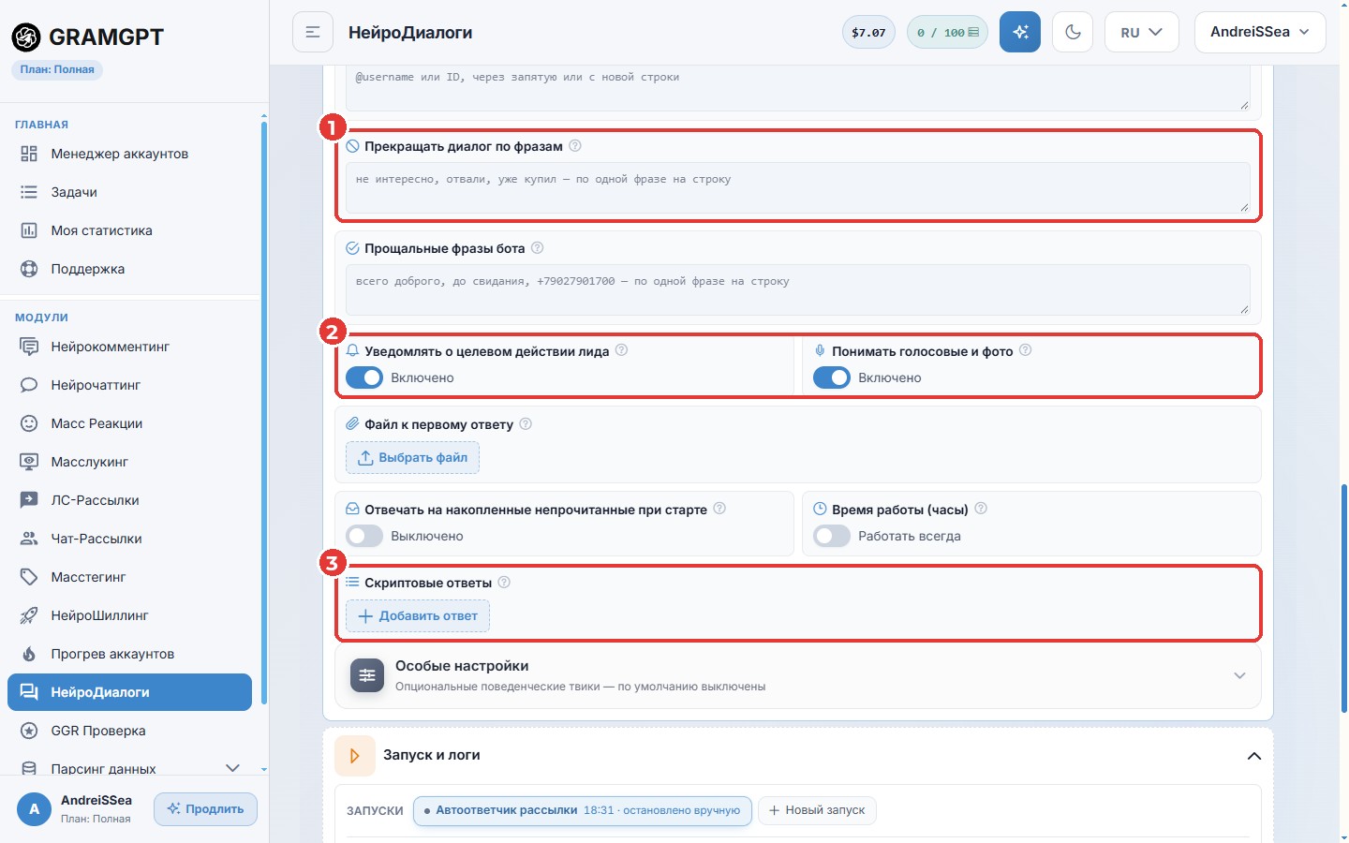Click the user avatar A in sidebar
Screen dimensions: 1349x843
tap(35, 809)
